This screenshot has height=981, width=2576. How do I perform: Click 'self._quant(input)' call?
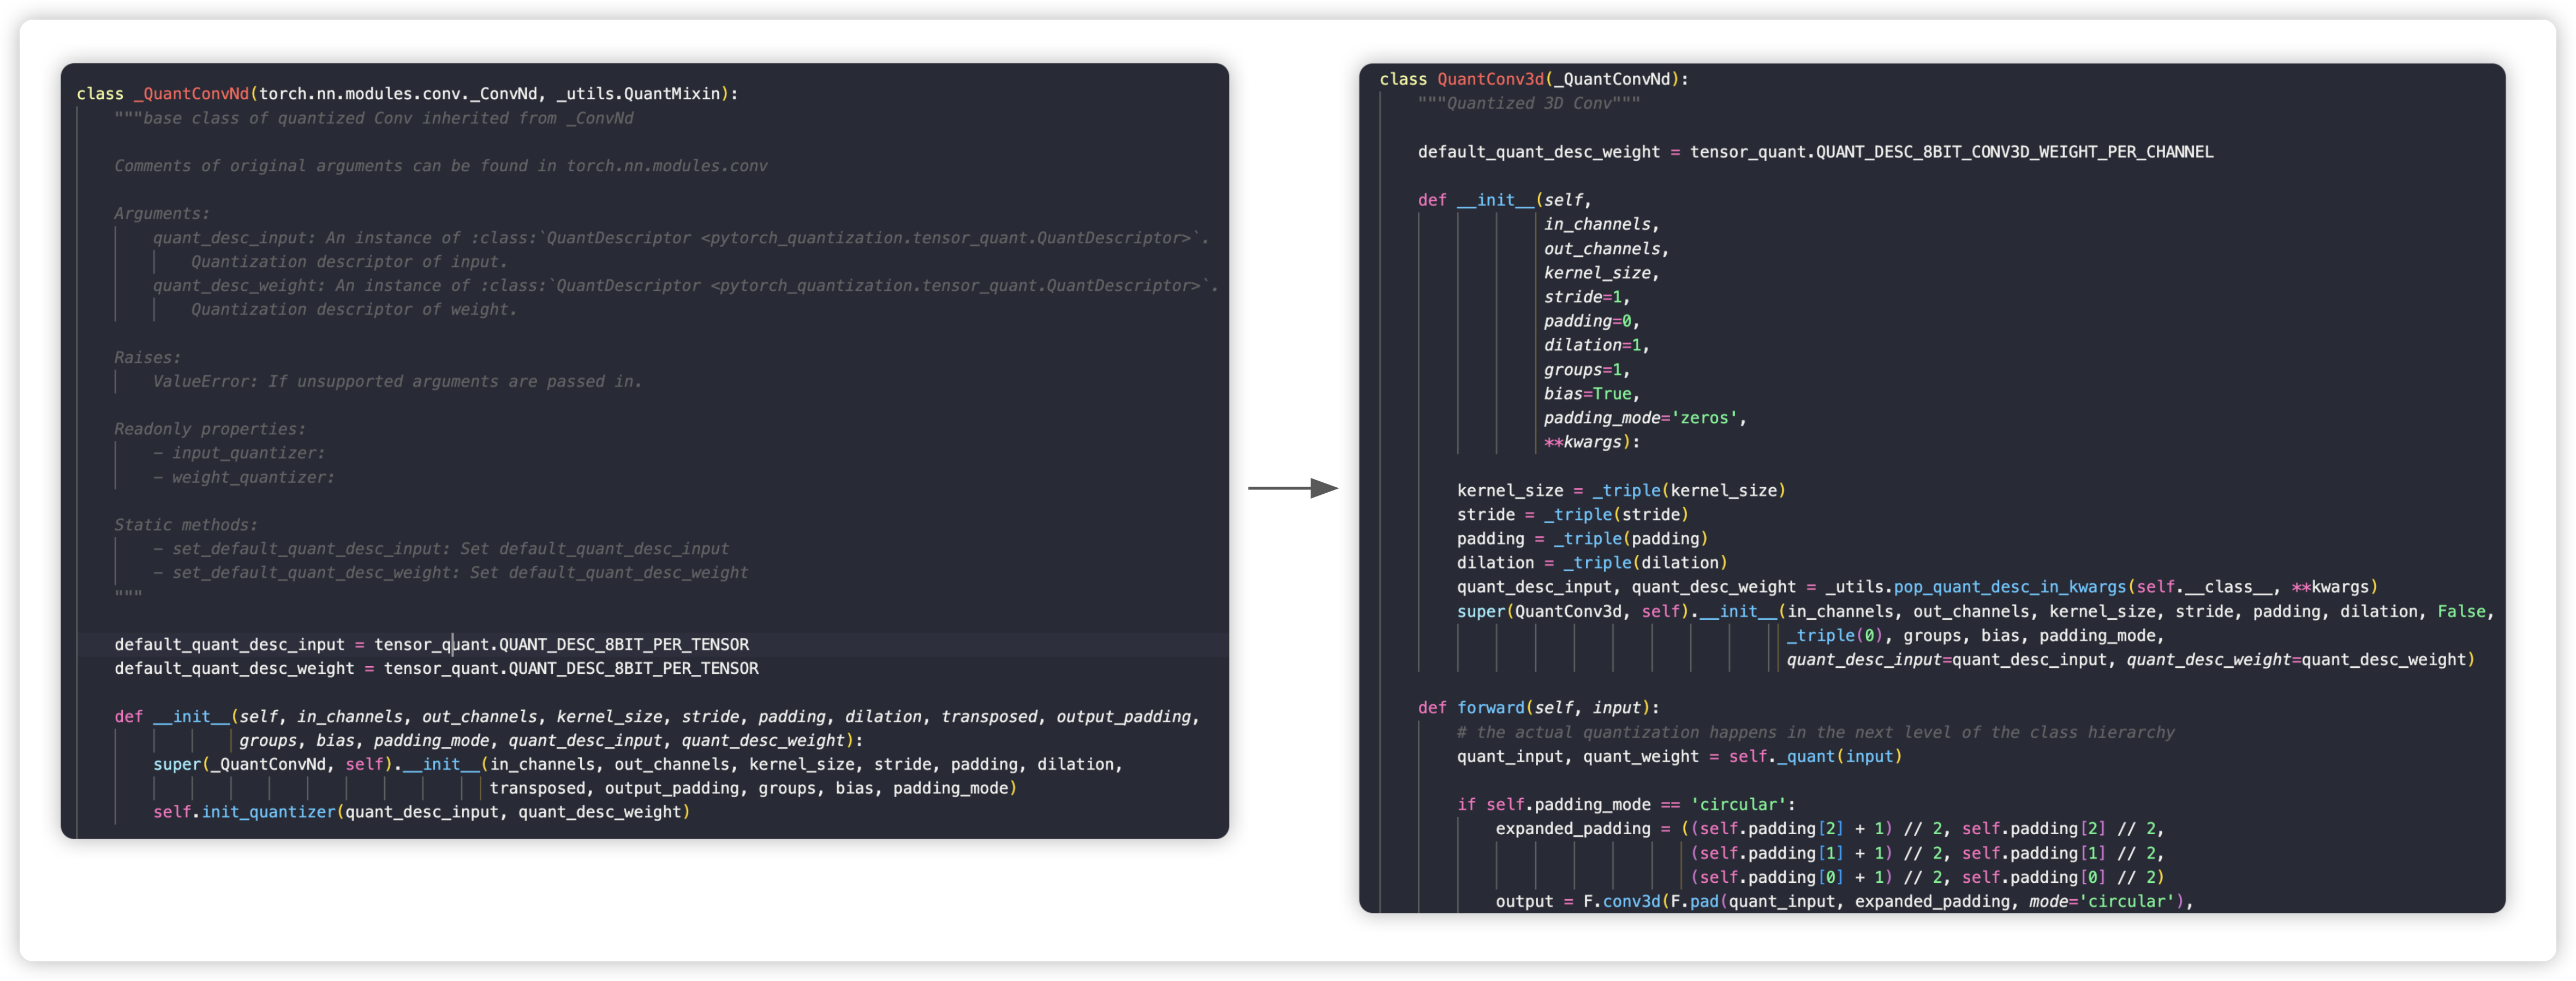coord(1816,757)
